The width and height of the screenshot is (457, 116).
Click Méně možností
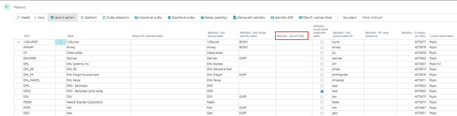point(372,17)
